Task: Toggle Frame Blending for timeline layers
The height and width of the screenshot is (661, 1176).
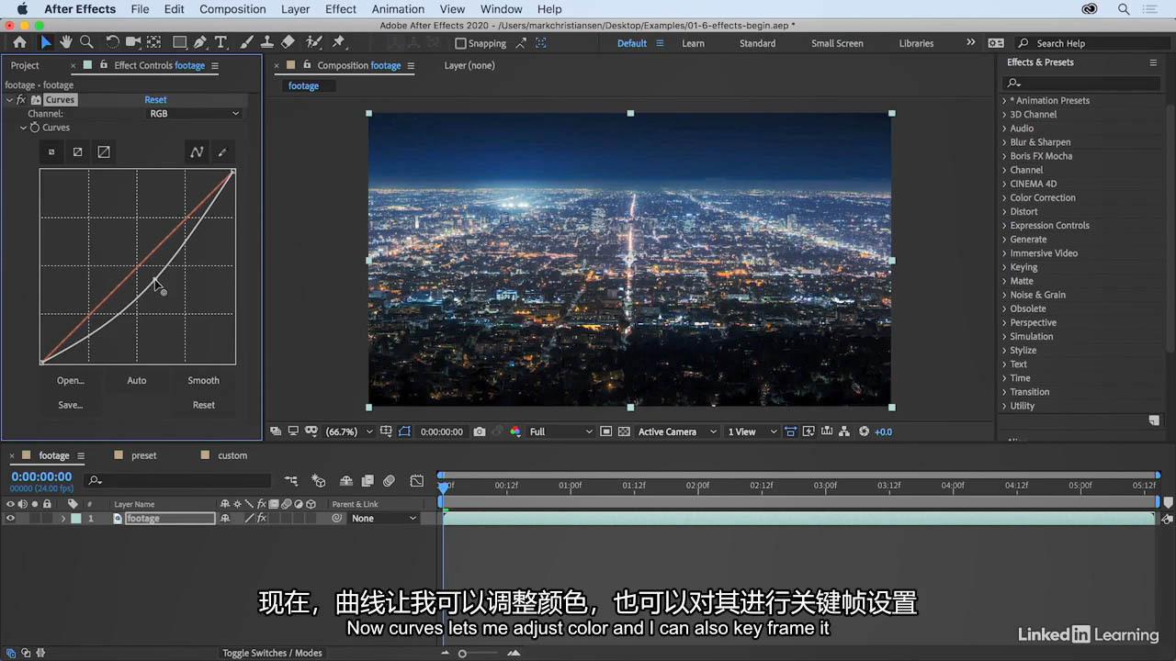Action: coord(367,480)
